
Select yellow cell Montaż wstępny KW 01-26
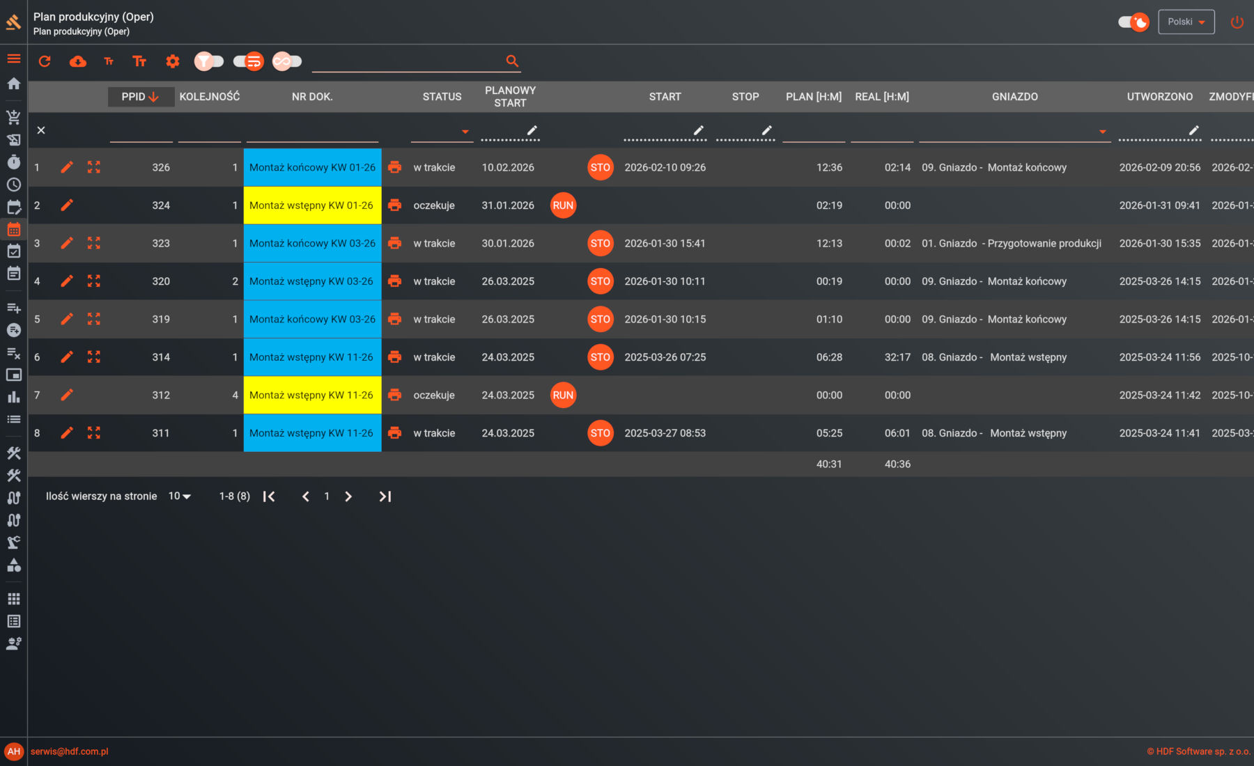[313, 205]
